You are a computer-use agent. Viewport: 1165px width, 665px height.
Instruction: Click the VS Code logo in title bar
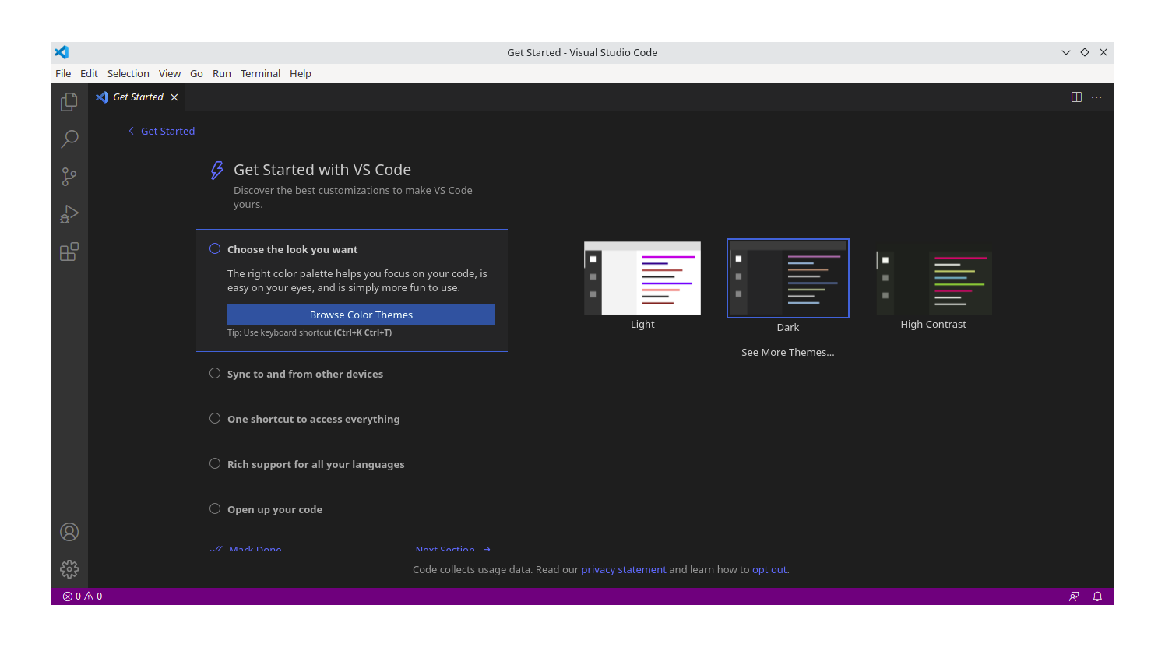62,52
